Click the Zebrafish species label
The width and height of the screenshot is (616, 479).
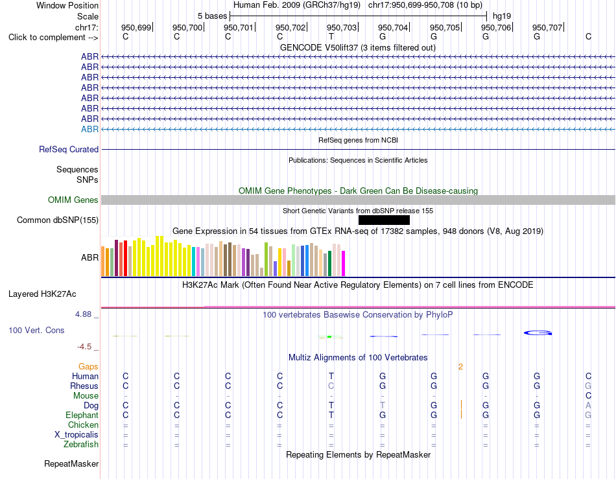(81, 444)
